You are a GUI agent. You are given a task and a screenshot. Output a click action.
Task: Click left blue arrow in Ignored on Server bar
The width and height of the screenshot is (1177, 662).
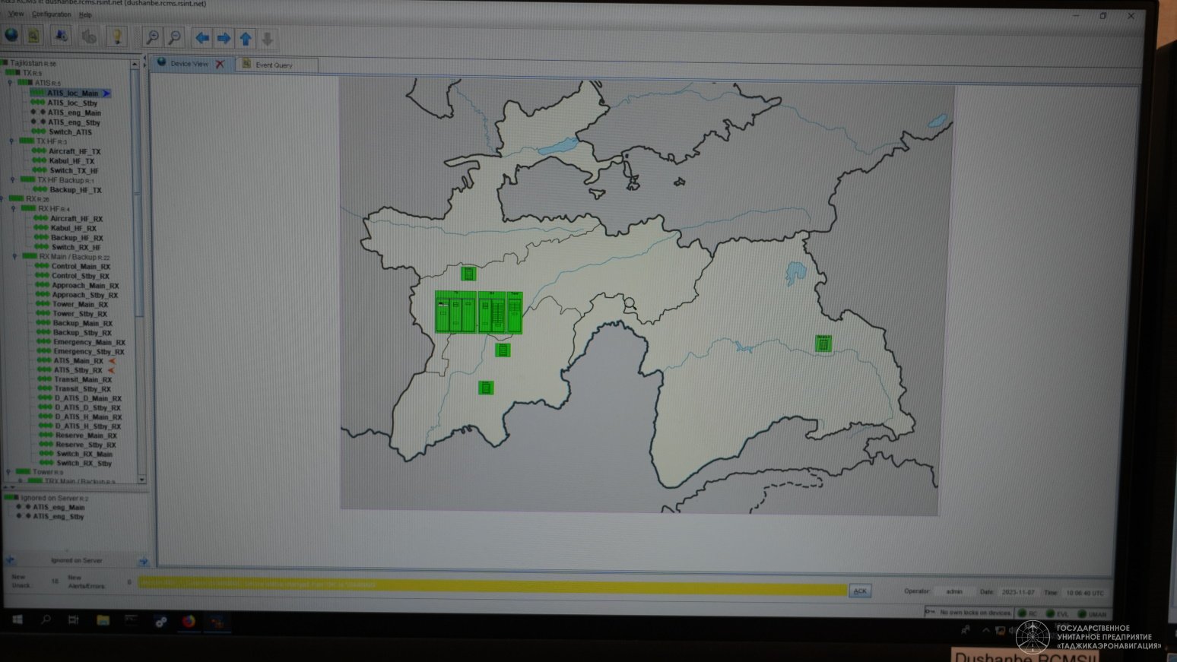[x=11, y=560]
